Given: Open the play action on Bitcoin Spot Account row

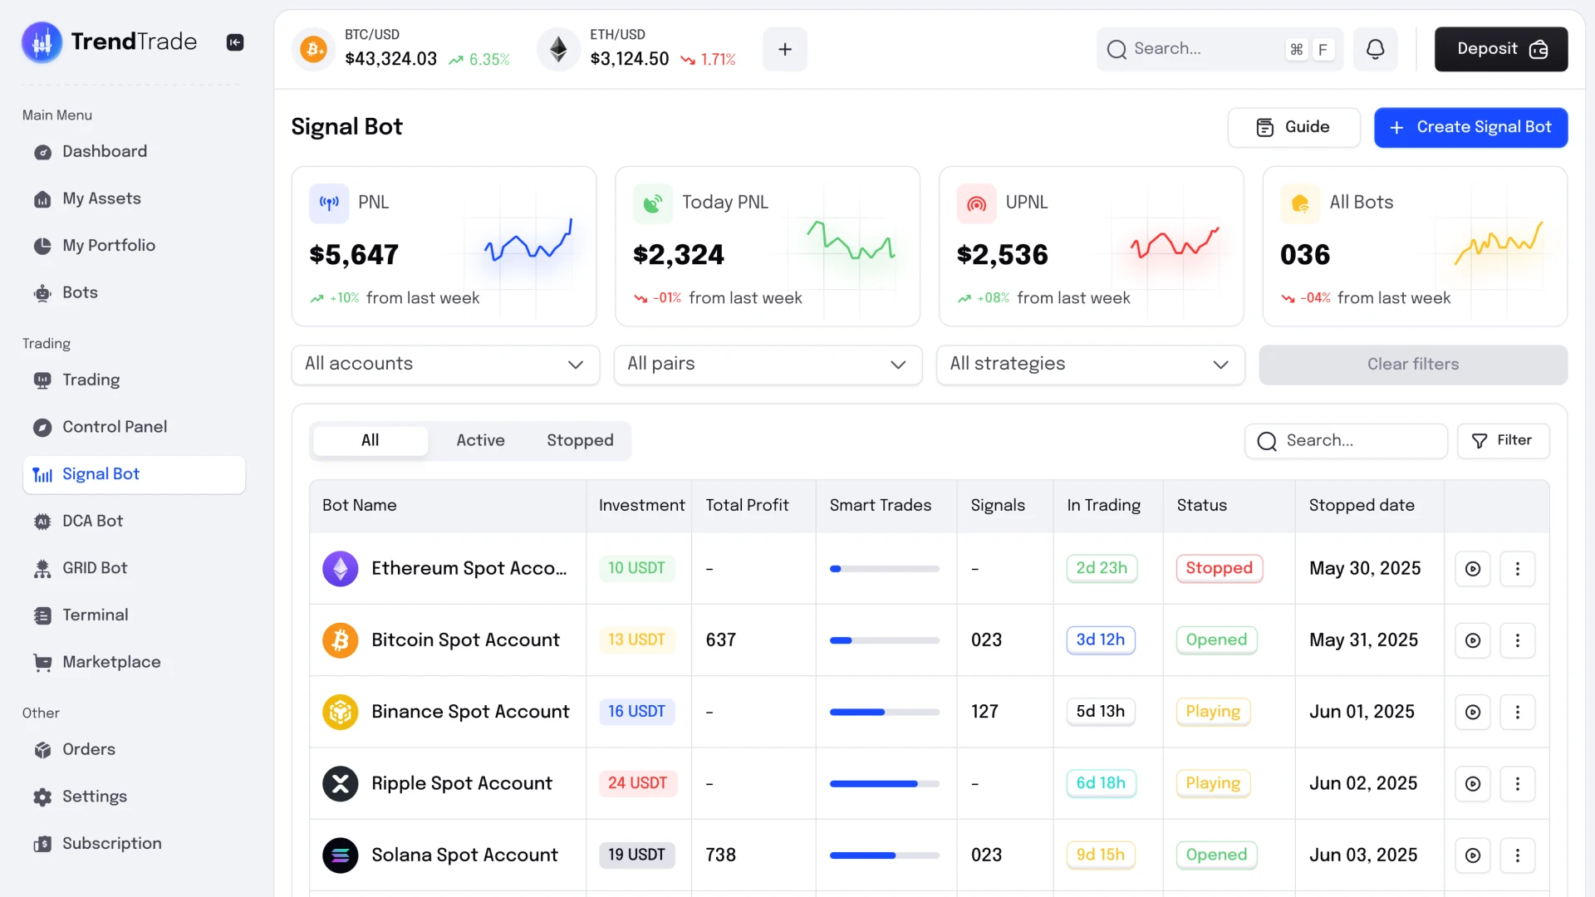Looking at the screenshot, I should click(x=1473, y=640).
